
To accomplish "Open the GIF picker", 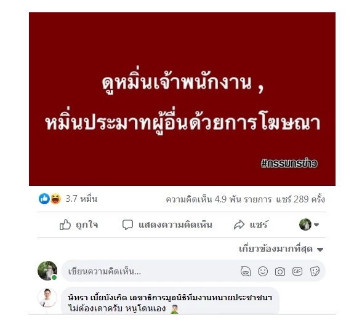I will pyautogui.click(x=297, y=271).
